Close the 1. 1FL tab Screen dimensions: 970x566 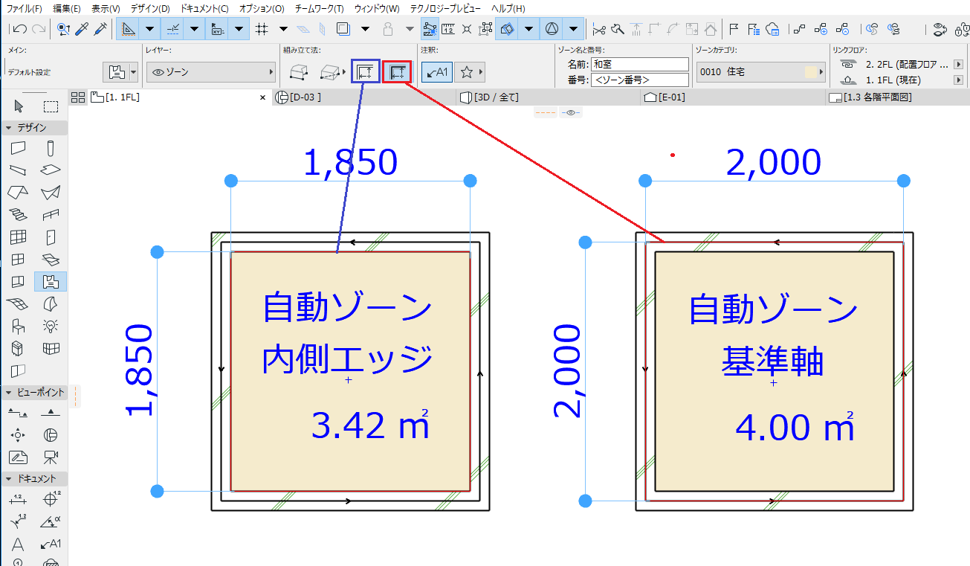coord(262,97)
